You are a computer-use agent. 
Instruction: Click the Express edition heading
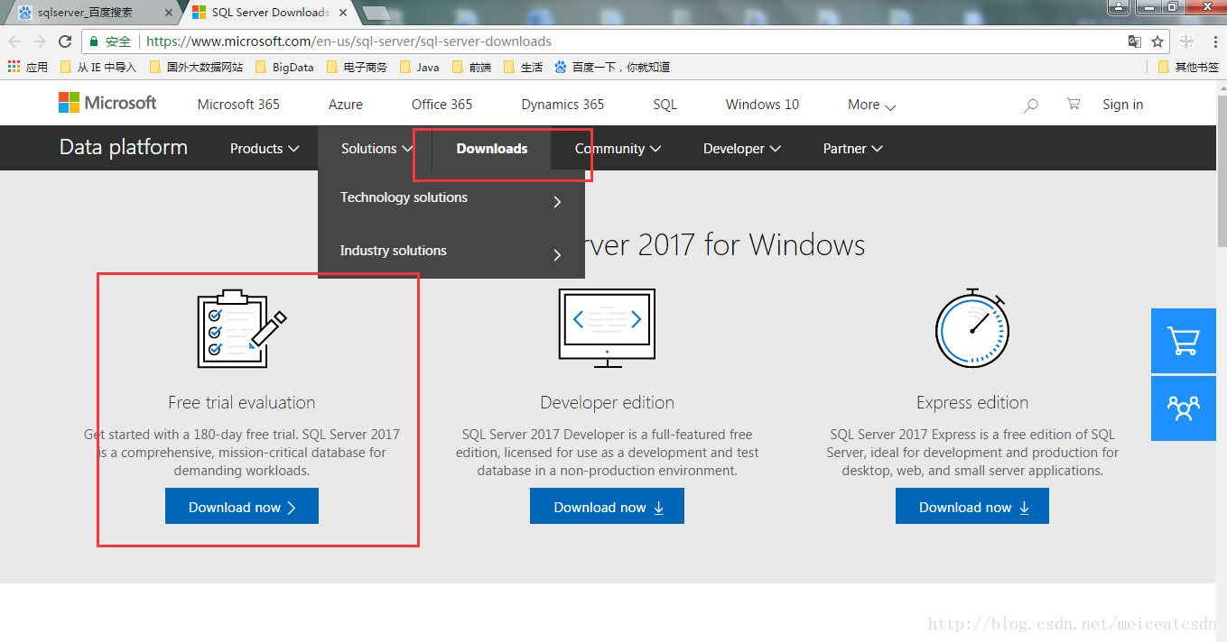coord(972,402)
